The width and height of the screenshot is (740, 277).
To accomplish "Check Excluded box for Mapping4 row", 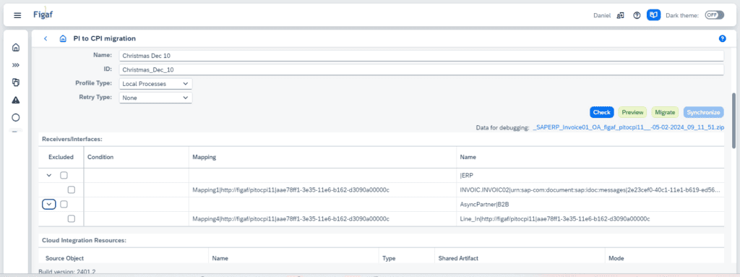I will click(71, 219).
